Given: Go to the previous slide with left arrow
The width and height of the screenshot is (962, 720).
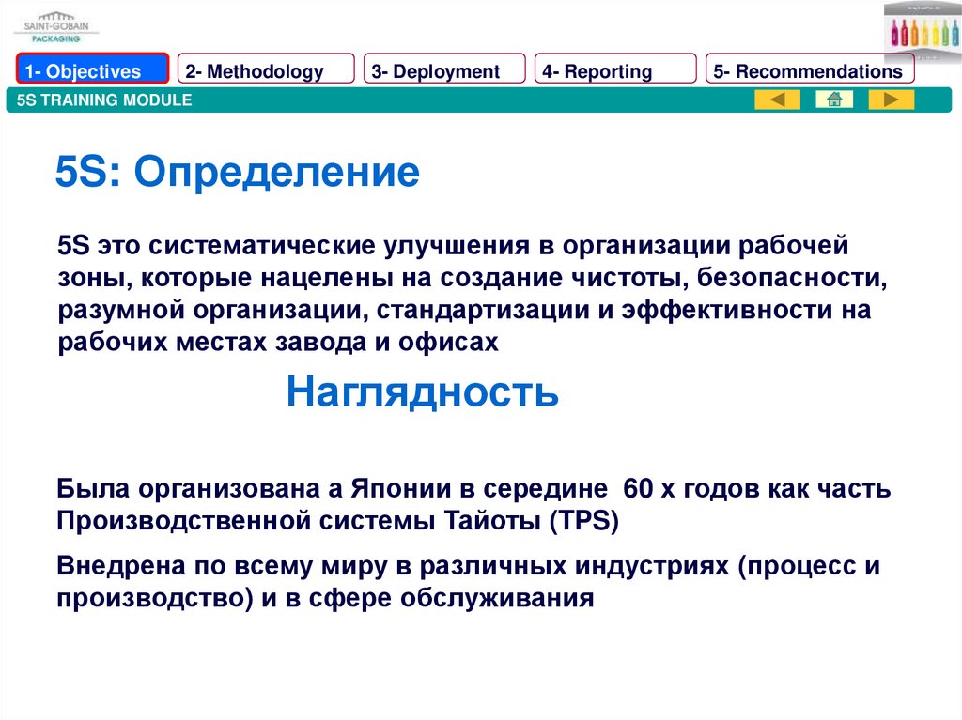Looking at the screenshot, I should pyautogui.click(x=777, y=100).
